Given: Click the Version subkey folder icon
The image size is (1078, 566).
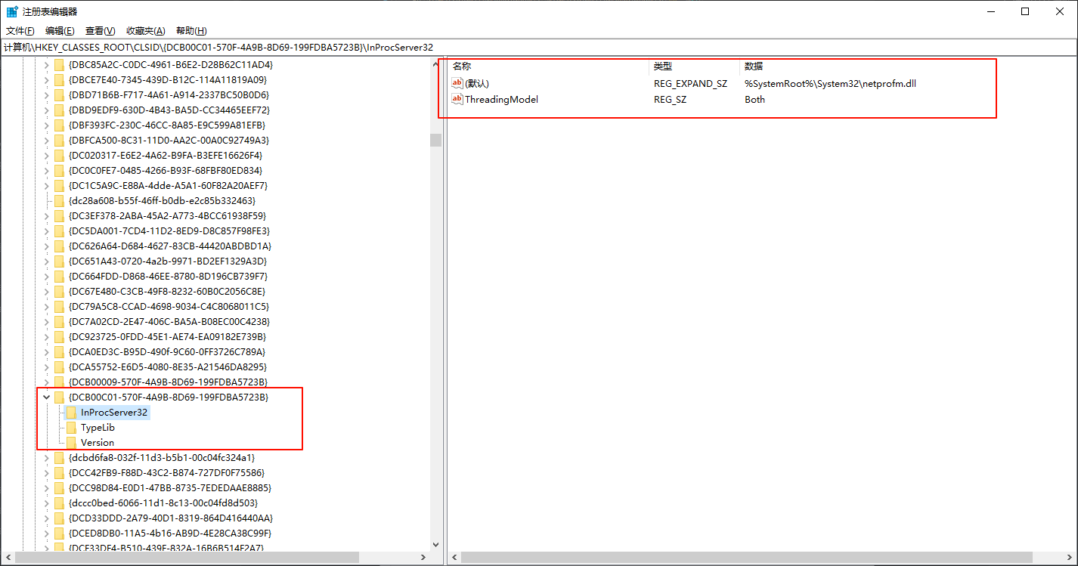Looking at the screenshot, I should point(71,443).
